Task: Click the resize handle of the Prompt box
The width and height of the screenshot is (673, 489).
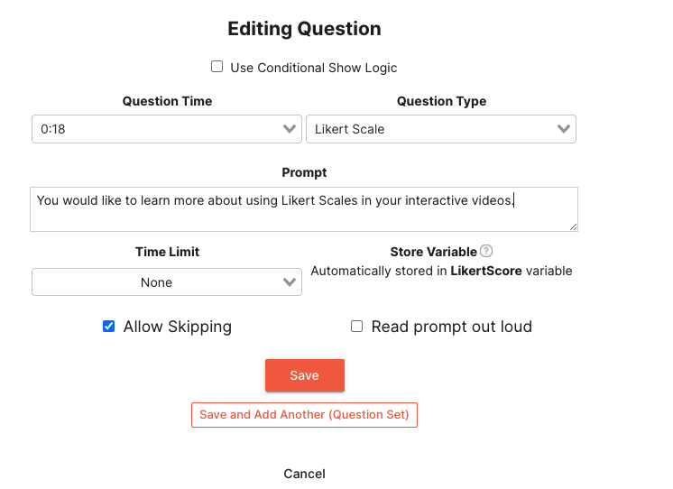Action: click(x=572, y=226)
